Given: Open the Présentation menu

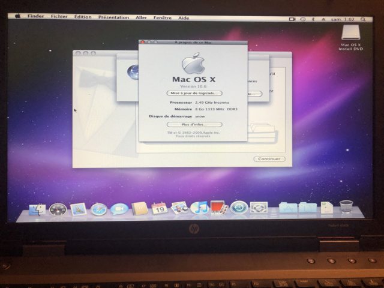Looking at the screenshot, I should [113, 17].
